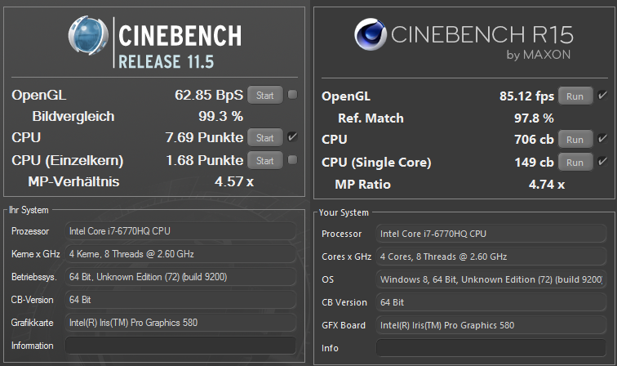Run the CPU (Single Core) benchmark
Screen dimensions: 617x366
[x=575, y=163]
